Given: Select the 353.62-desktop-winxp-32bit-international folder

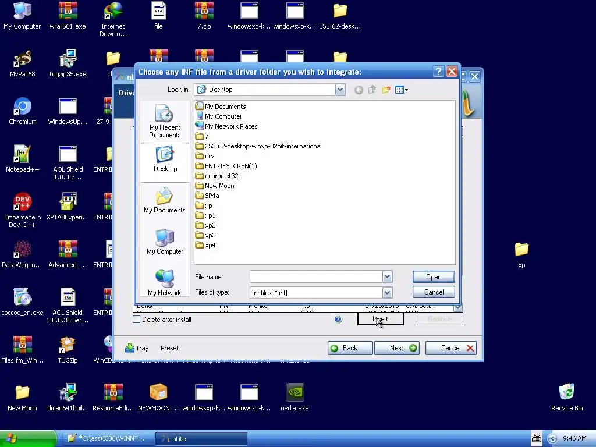Looking at the screenshot, I should click(x=258, y=146).
